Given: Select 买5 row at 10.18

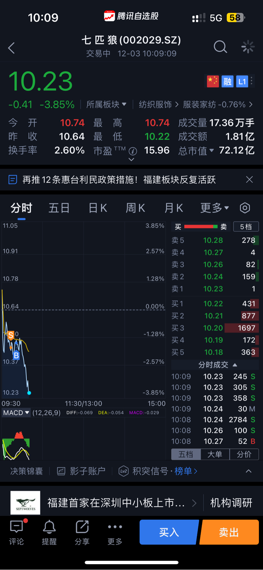Looking at the screenshot, I should (215, 352).
